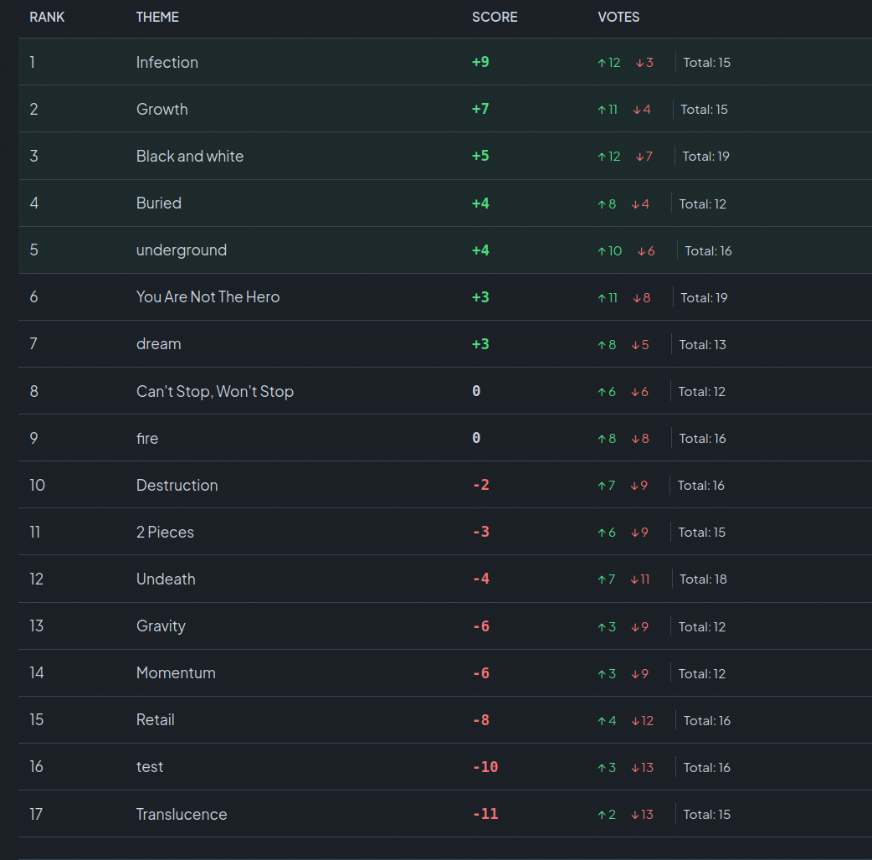Image resolution: width=872 pixels, height=860 pixels.
Task: Upvote Can't Stop, Won't Stop theme
Action: click(602, 392)
